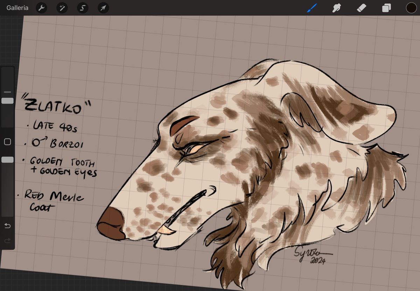
Task: Redo the last undone stroke
Action: [x=7, y=240]
